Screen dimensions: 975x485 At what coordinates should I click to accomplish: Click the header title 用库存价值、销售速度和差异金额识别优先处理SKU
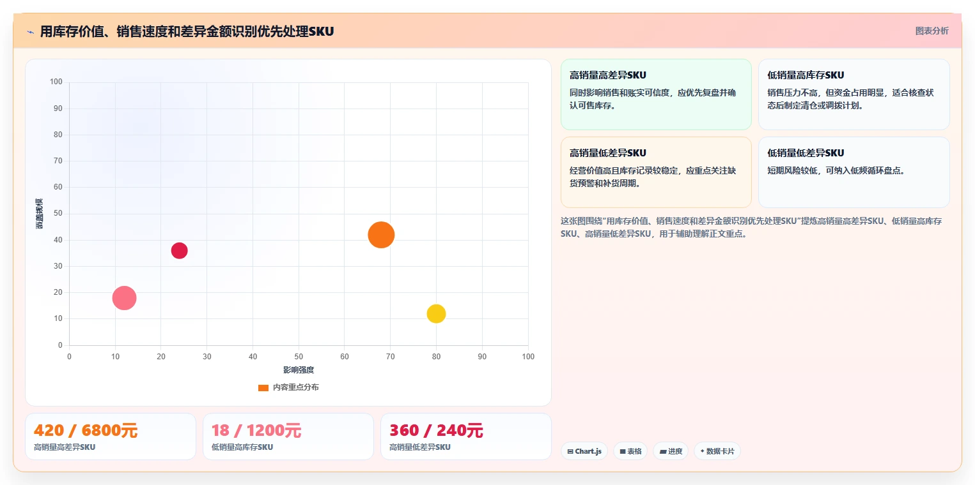(x=187, y=31)
